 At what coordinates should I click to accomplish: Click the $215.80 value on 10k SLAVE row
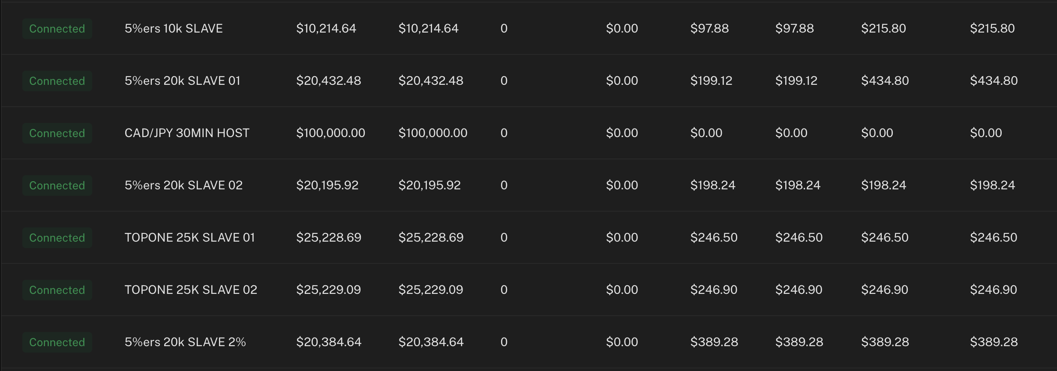point(883,28)
